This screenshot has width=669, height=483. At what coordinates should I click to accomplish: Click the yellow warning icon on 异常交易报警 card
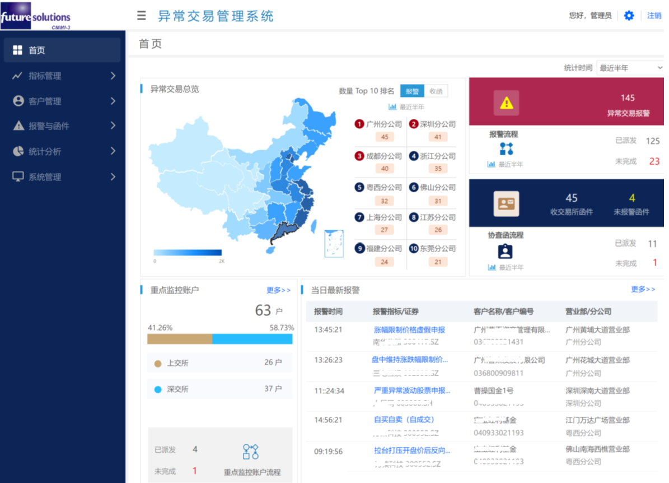coord(506,103)
